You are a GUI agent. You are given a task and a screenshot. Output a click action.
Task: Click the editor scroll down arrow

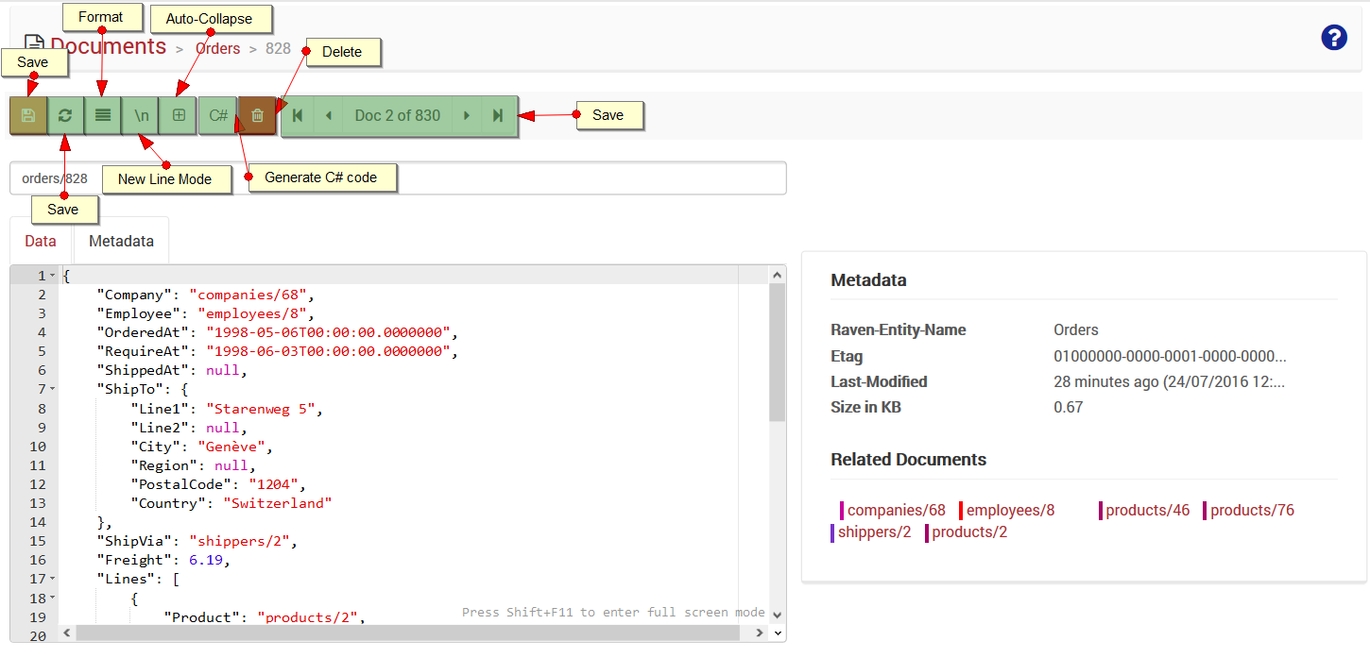pos(777,615)
